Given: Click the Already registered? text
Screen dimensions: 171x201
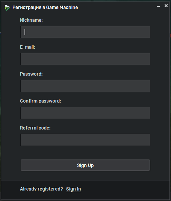Looking at the screenshot, I should pyautogui.click(x=41, y=189).
